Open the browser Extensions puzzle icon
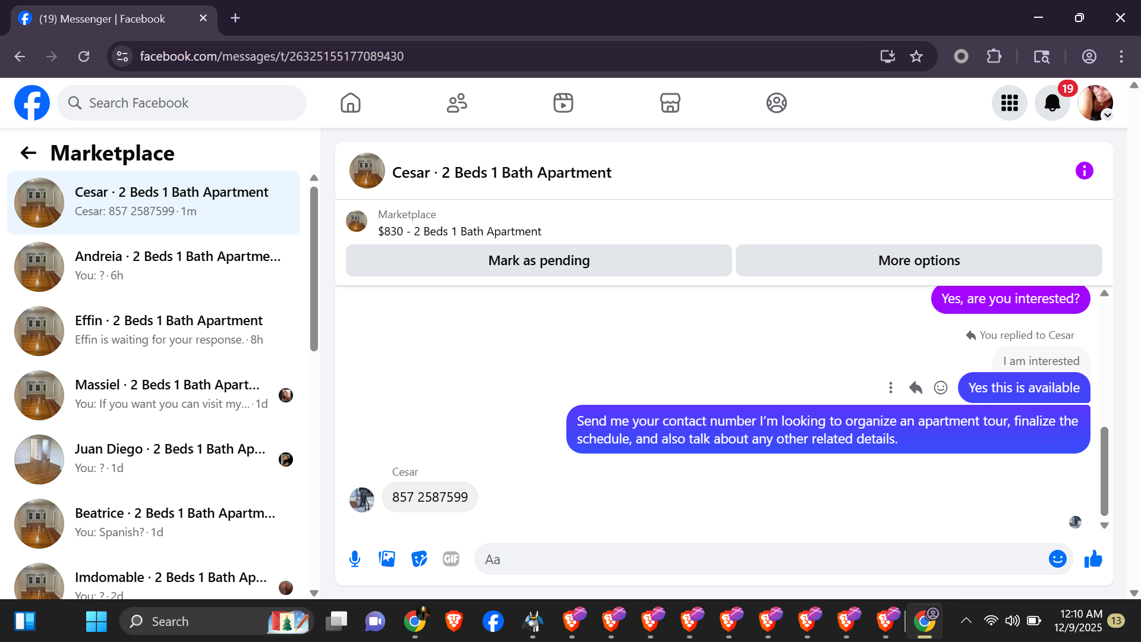Image resolution: width=1141 pixels, height=642 pixels. [x=994, y=56]
